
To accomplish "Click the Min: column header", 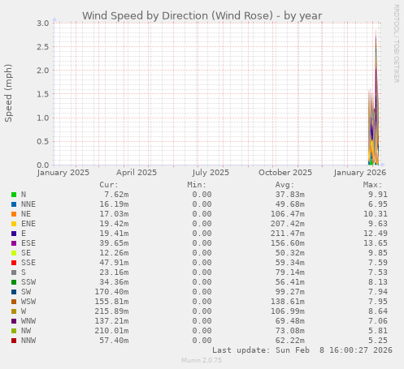I will 197,185.
